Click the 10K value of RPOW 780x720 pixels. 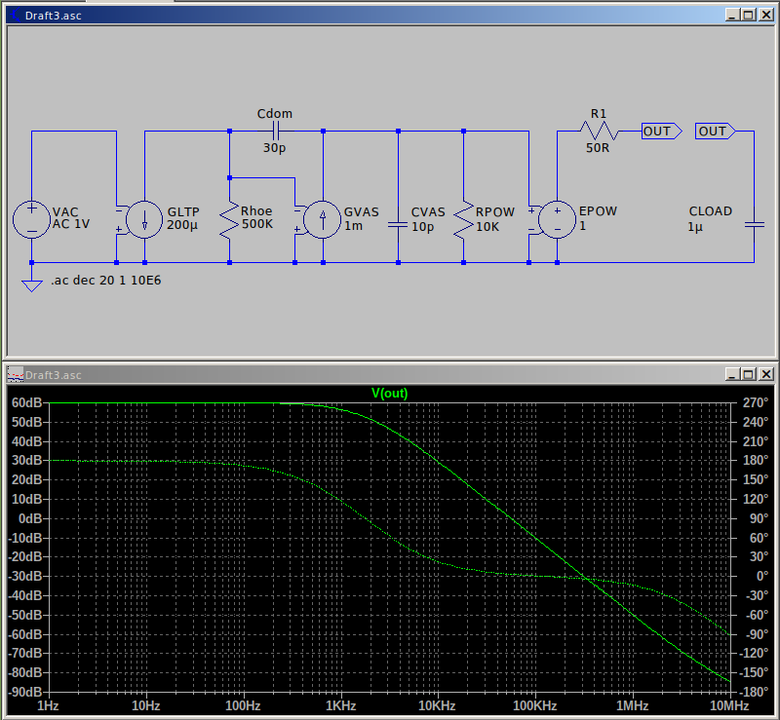[487, 227]
